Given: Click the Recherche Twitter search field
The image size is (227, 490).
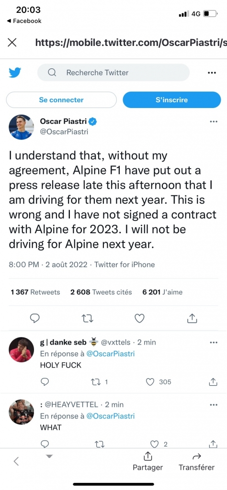Looking at the screenshot, I should coord(113,73).
